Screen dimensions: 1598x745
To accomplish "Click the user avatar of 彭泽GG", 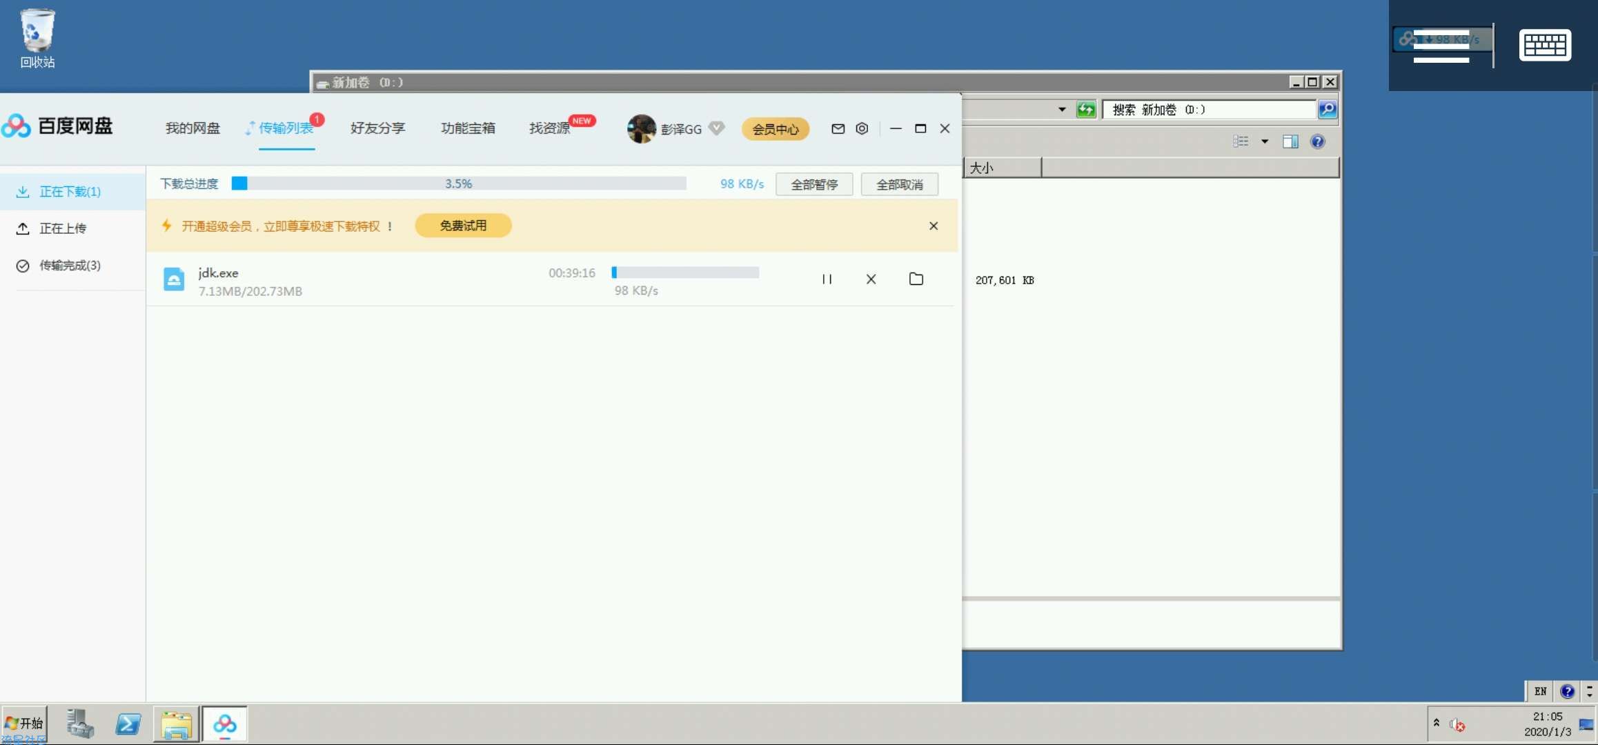I will (x=641, y=129).
